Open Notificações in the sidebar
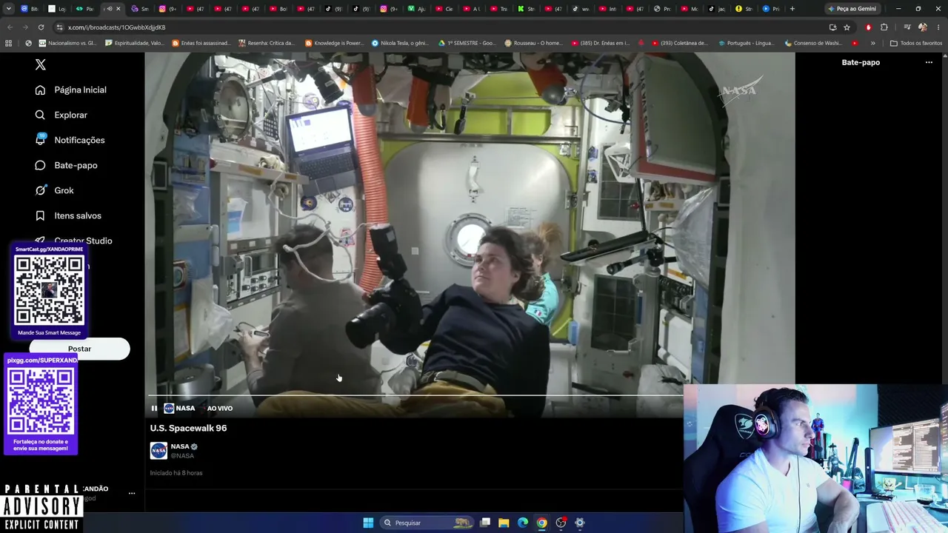 [70, 140]
